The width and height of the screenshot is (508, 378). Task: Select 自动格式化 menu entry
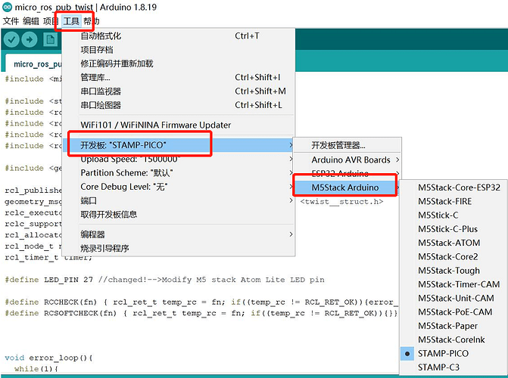click(179, 36)
